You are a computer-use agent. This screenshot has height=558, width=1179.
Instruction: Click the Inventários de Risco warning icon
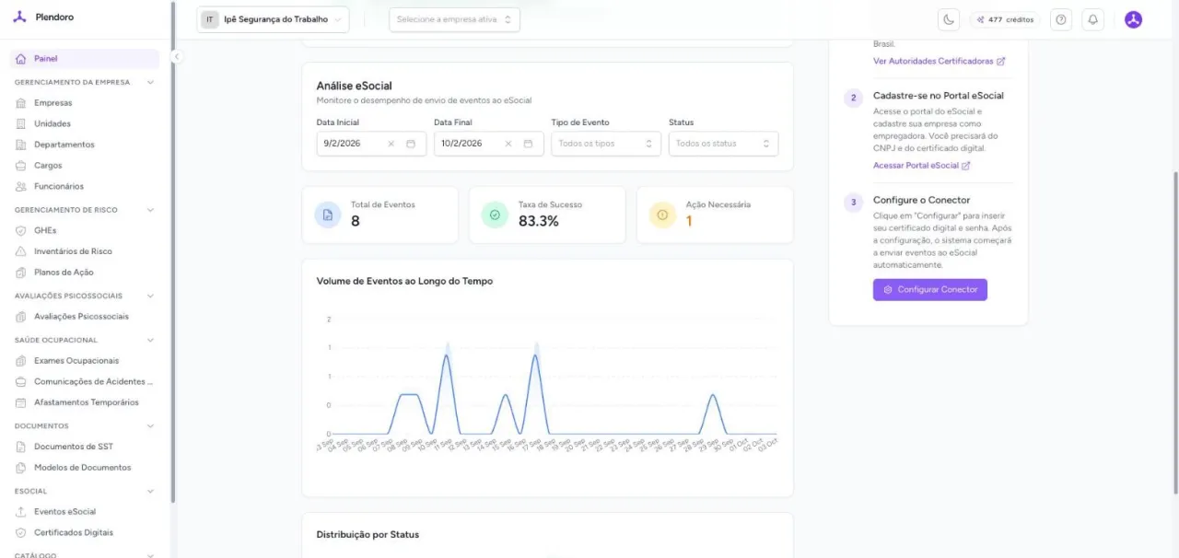coord(21,251)
